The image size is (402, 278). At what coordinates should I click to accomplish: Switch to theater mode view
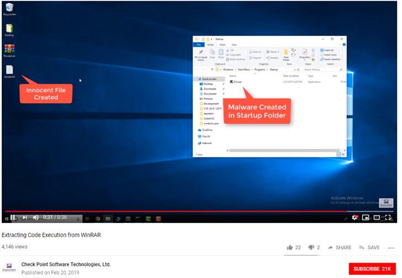377,217
